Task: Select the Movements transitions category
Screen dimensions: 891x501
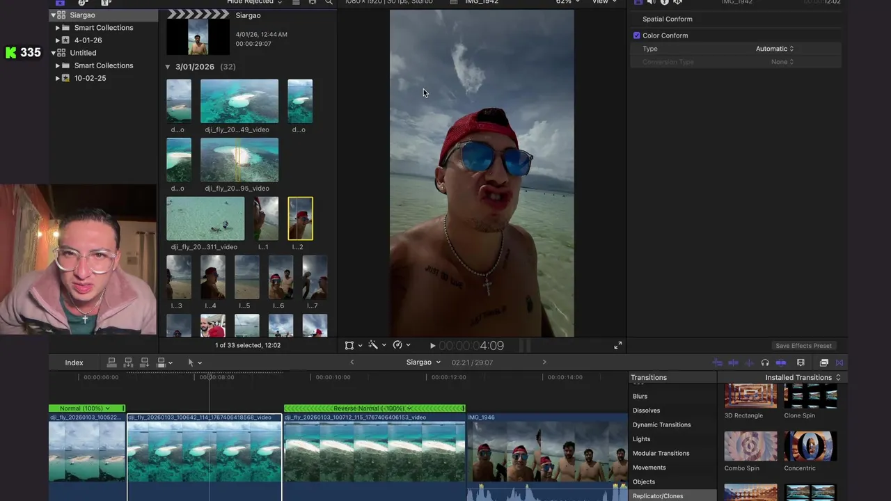Action: (649, 468)
